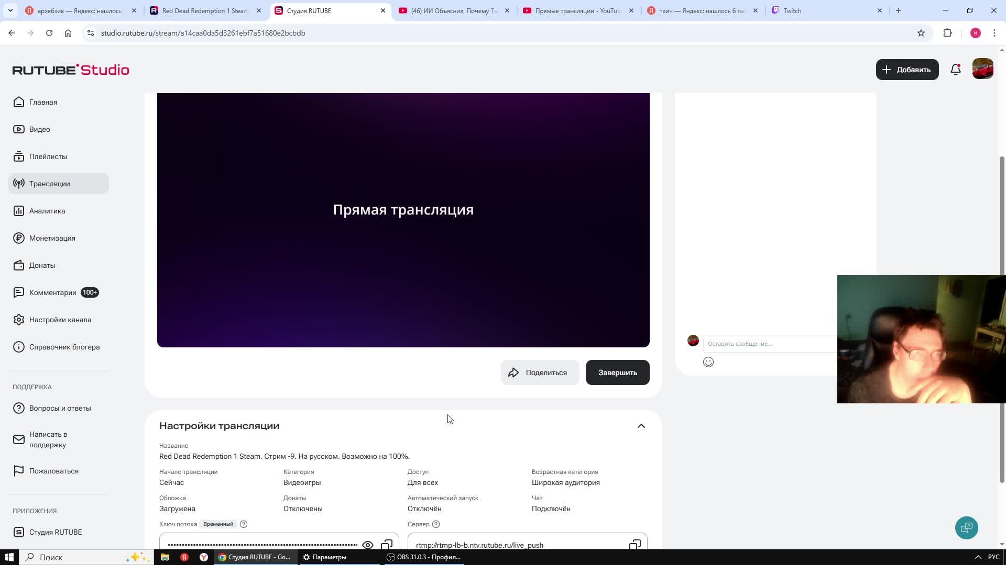This screenshot has width=1006, height=565.
Task: Click the Поделиться button
Action: click(540, 372)
